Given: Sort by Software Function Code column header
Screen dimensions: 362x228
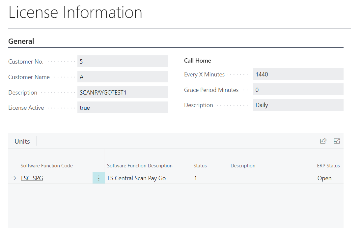Looking at the screenshot, I should pos(46,166).
